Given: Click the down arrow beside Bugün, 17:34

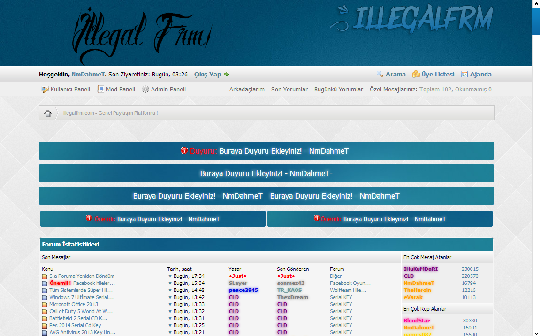Looking at the screenshot, I should tap(170, 276).
